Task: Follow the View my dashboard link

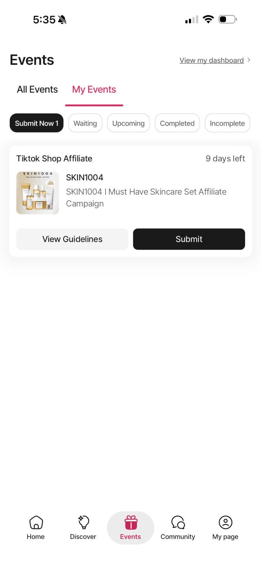Action: click(x=211, y=60)
